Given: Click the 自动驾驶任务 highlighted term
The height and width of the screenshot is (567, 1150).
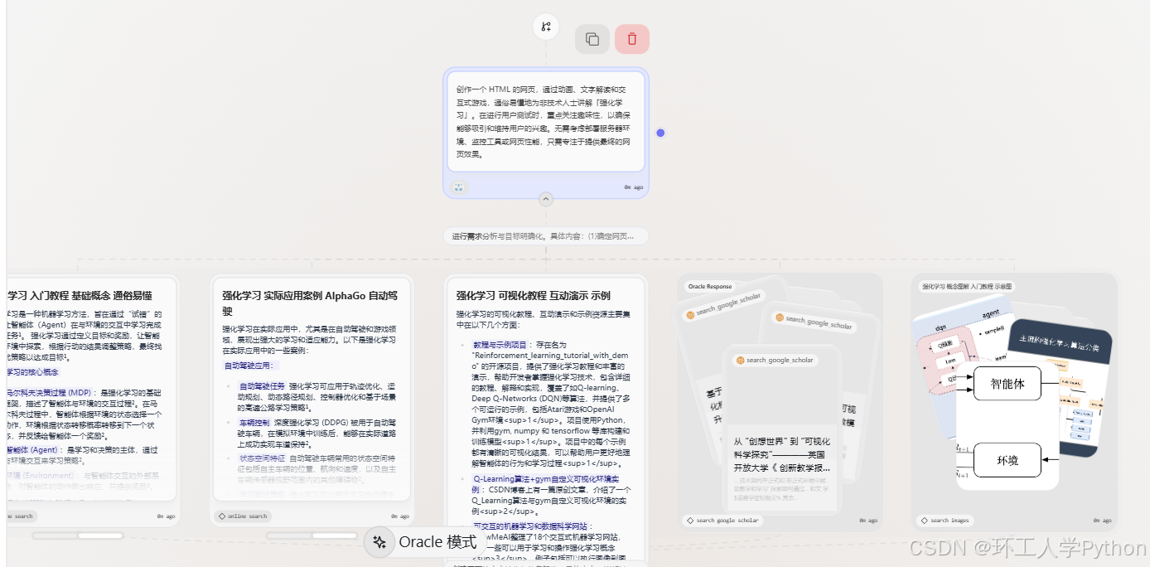Looking at the screenshot, I should click(x=262, y=386).
